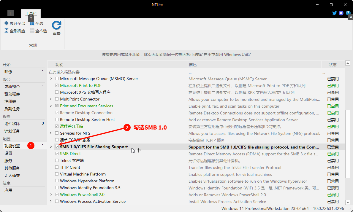Click the 在此输入筛选内容 filter field
Screen dimensions: 353x212
[118, 72]
